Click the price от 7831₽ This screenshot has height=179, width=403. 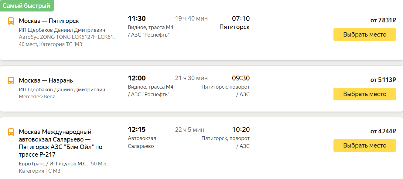[x=383, y=20]
